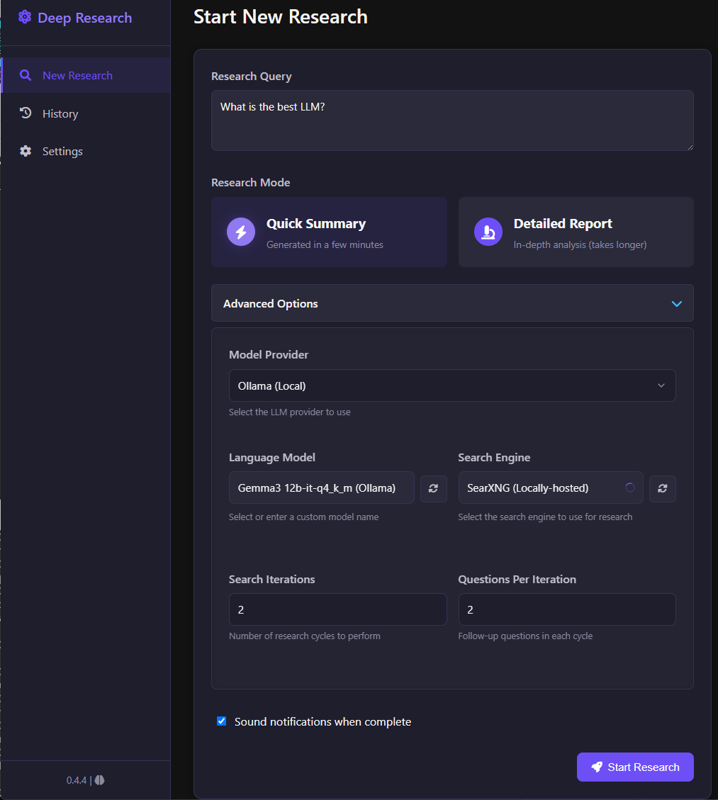
Task: Click the History clock icon
Action: [26, 113]
